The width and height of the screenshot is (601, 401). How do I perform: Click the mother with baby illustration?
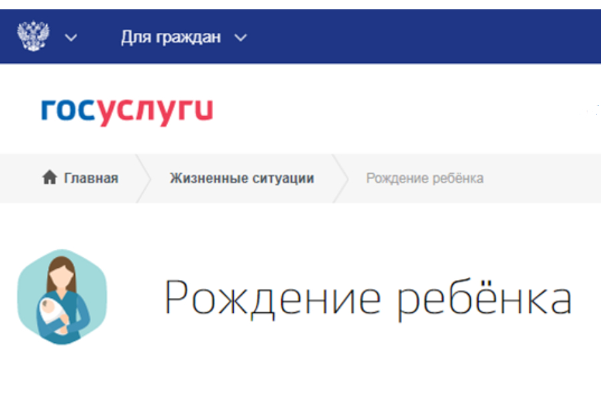[62, 297]
